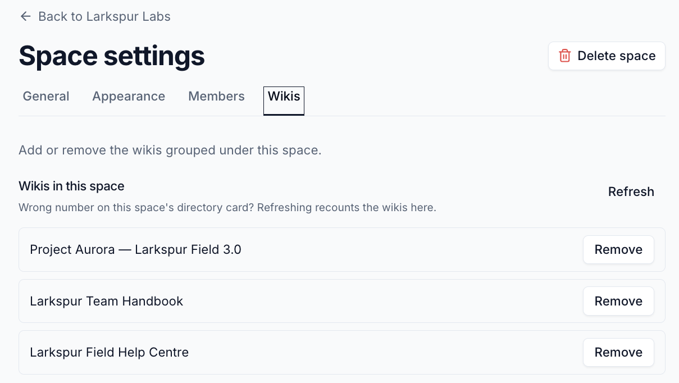Refresh the wiki count
Image resolution: width=679 pixels, height=383 pixels.
631,191
